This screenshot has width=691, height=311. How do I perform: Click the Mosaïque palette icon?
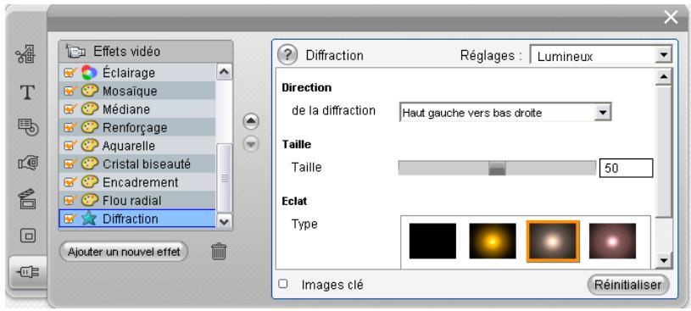90,91
